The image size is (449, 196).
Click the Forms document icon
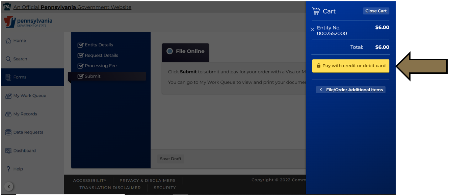pos(8,77)
